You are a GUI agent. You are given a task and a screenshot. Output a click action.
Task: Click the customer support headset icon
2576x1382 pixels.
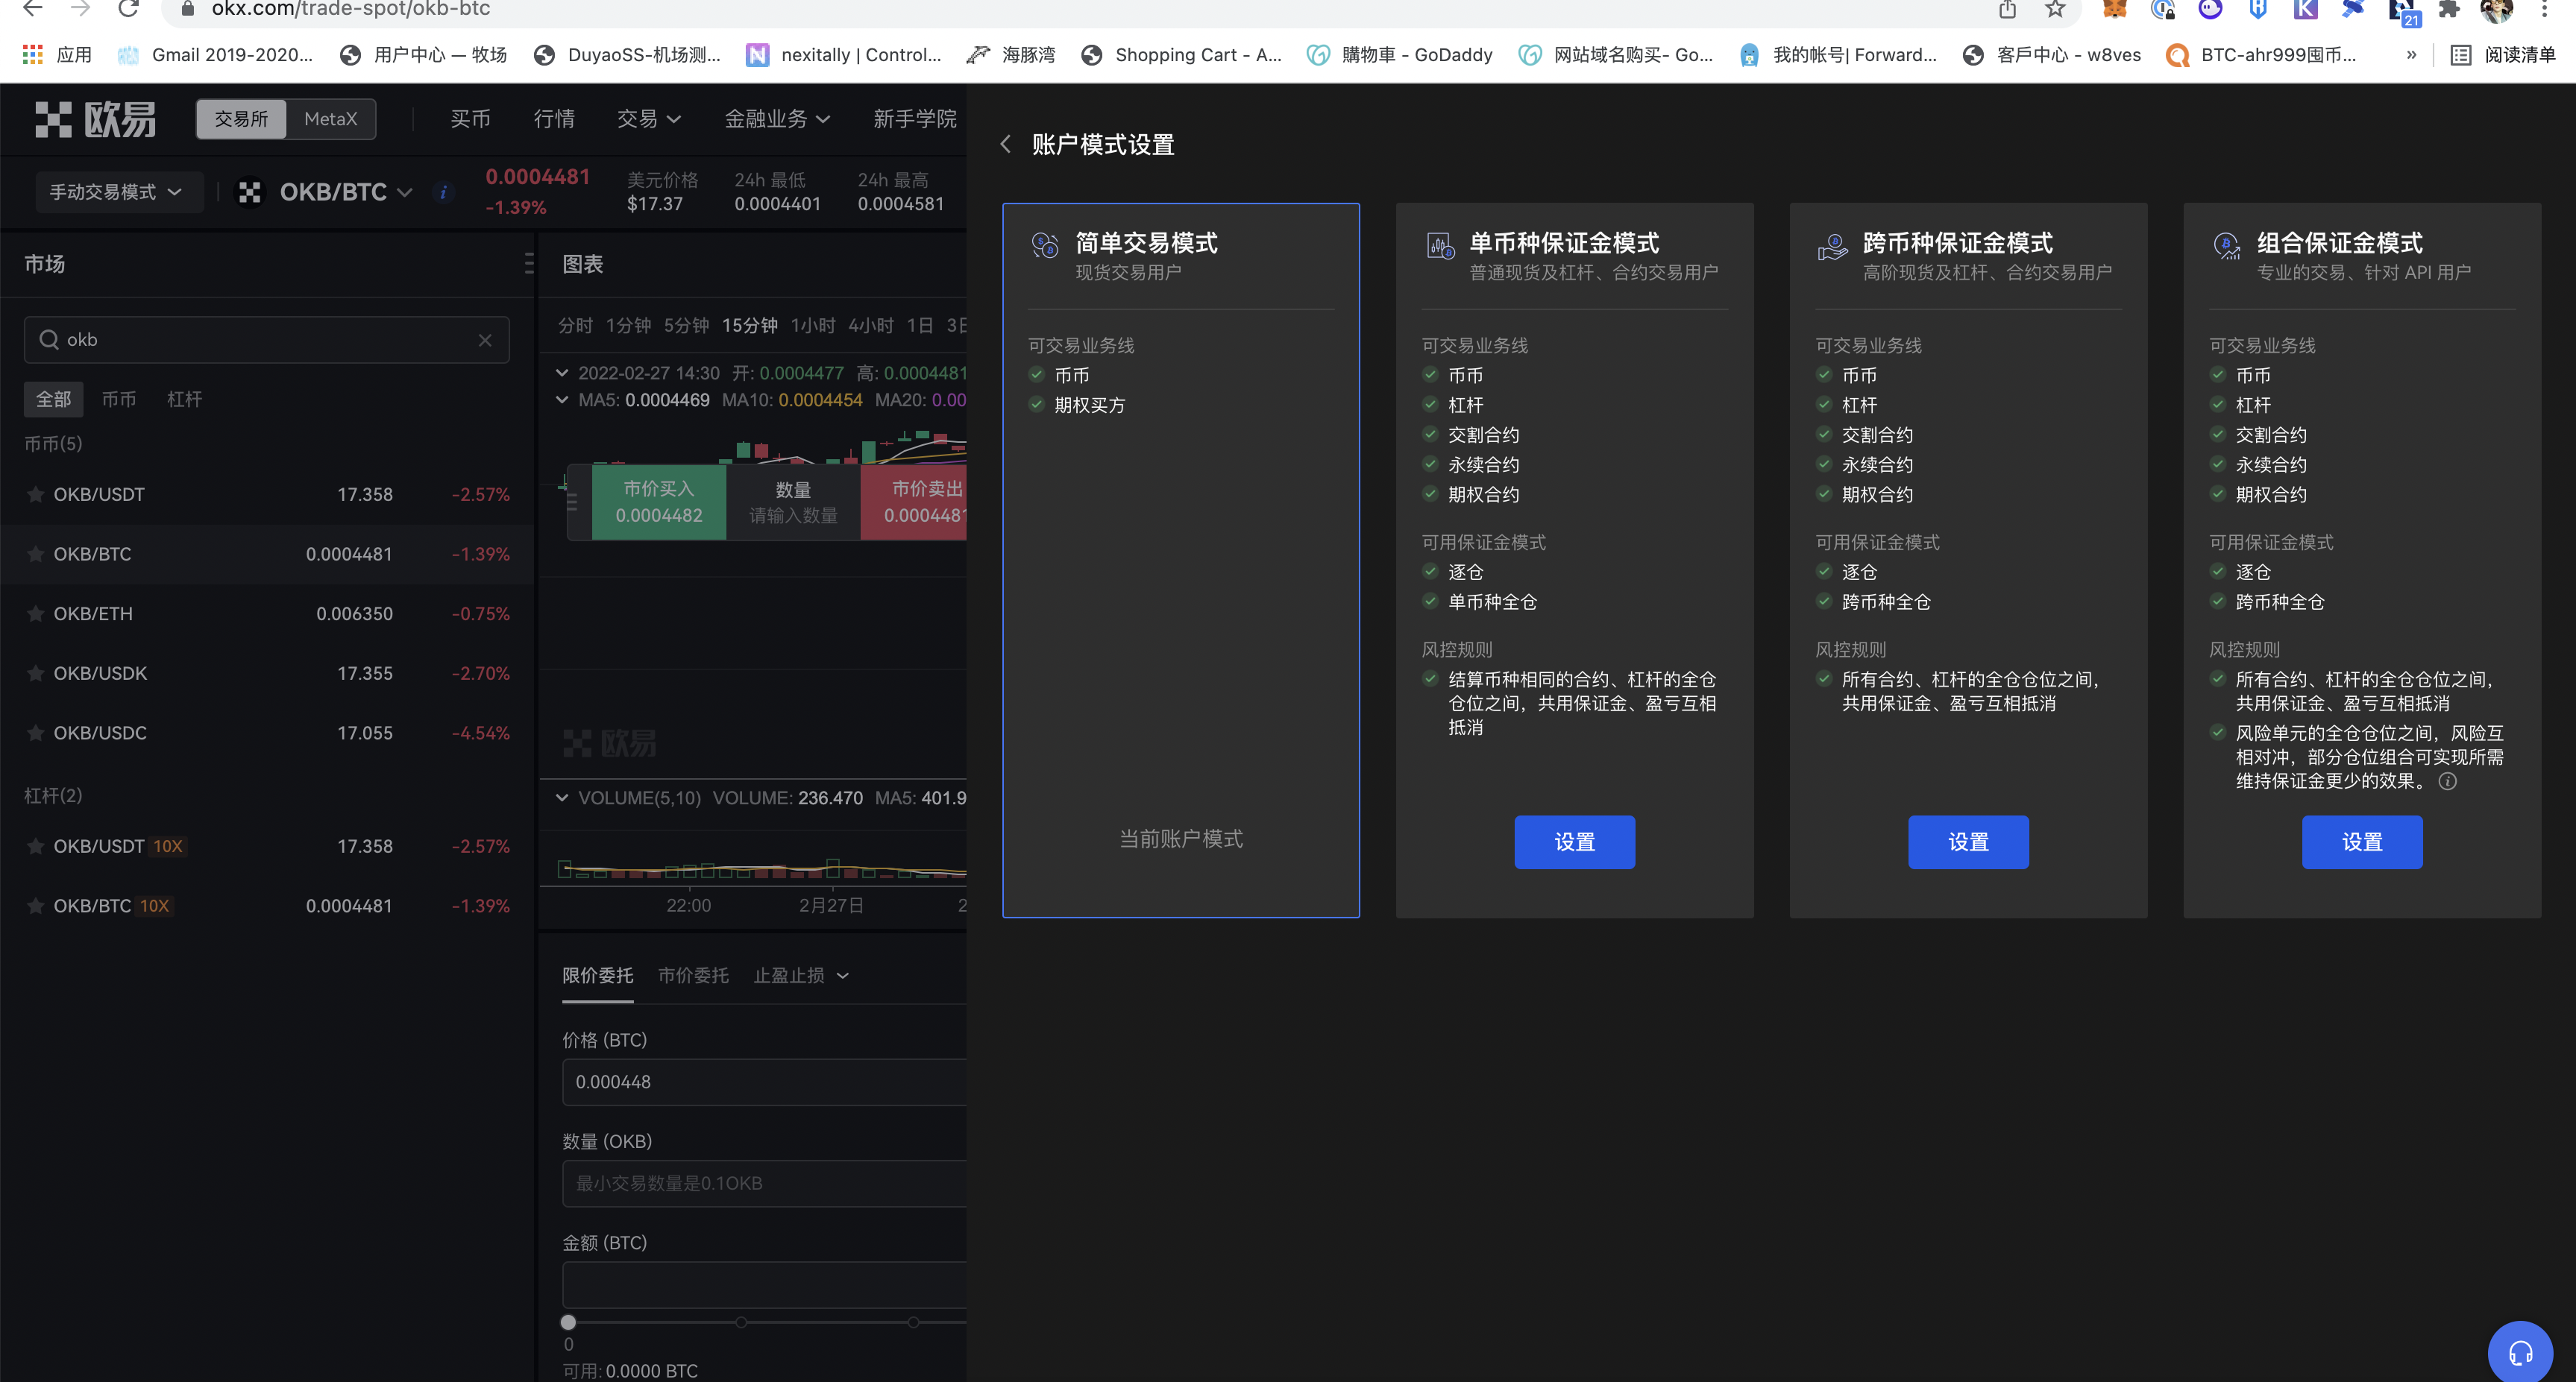pos(2520,1353)
